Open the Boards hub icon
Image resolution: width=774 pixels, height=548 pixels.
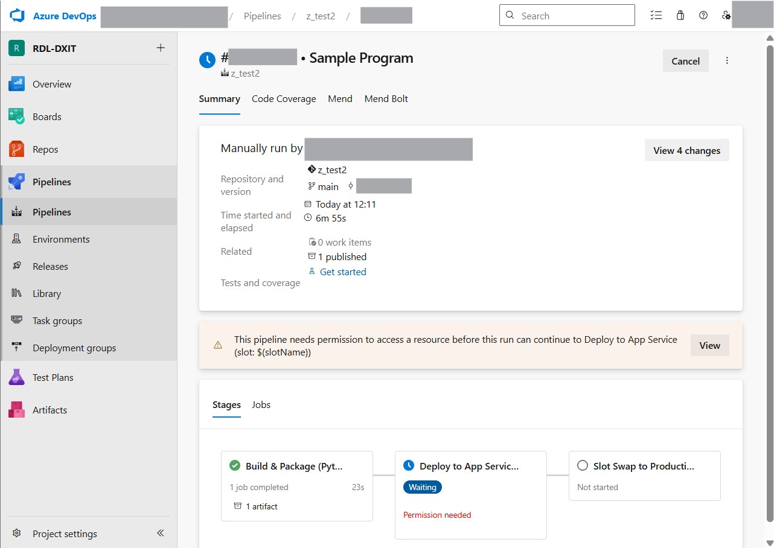[x=16, y=117]
